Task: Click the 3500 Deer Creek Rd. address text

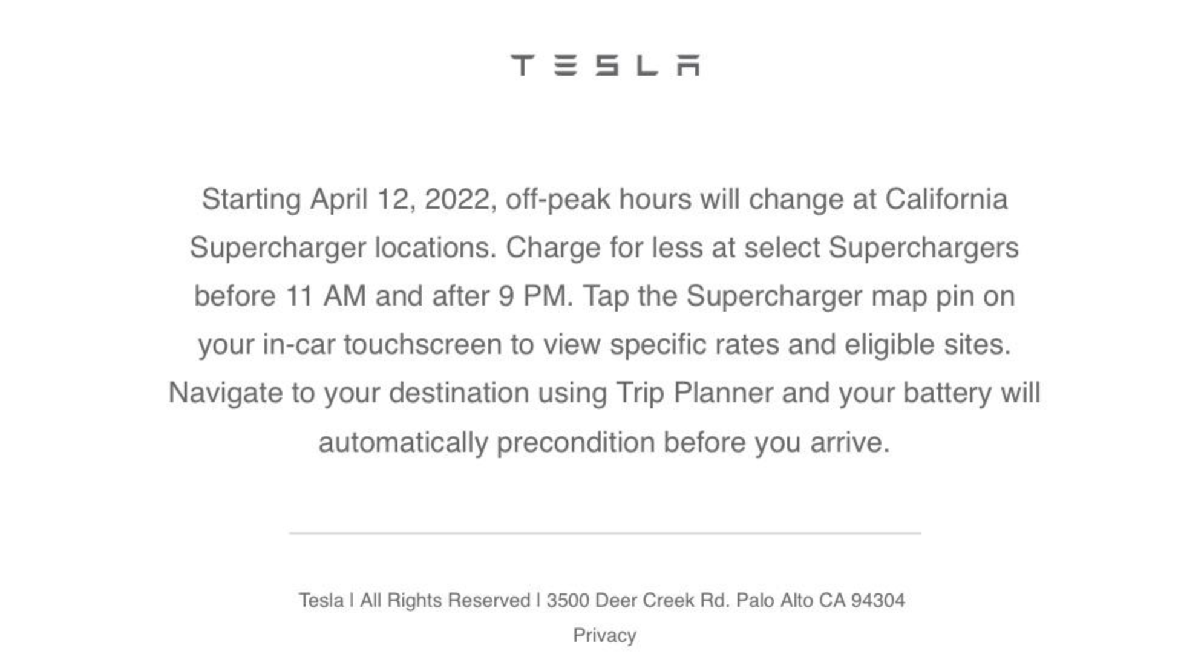Action: click(638, 600)
